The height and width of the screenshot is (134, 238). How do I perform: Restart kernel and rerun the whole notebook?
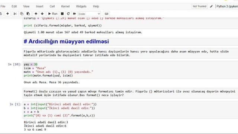click(74, 14)
